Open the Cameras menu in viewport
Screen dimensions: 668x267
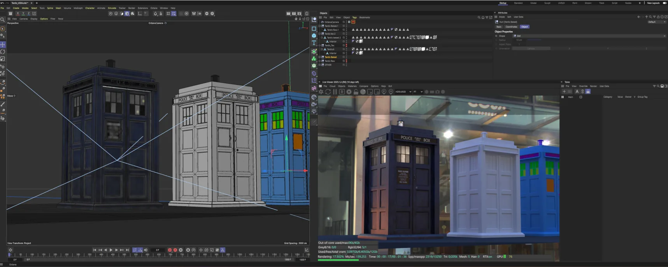[24, 19]
